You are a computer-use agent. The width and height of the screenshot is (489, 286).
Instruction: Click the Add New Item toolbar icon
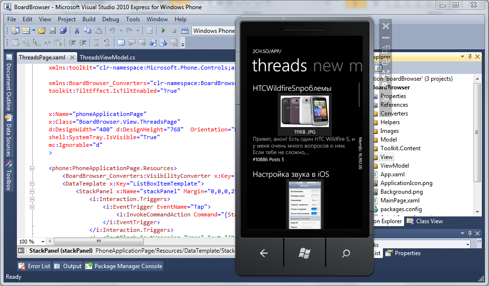tap(26, 30)
